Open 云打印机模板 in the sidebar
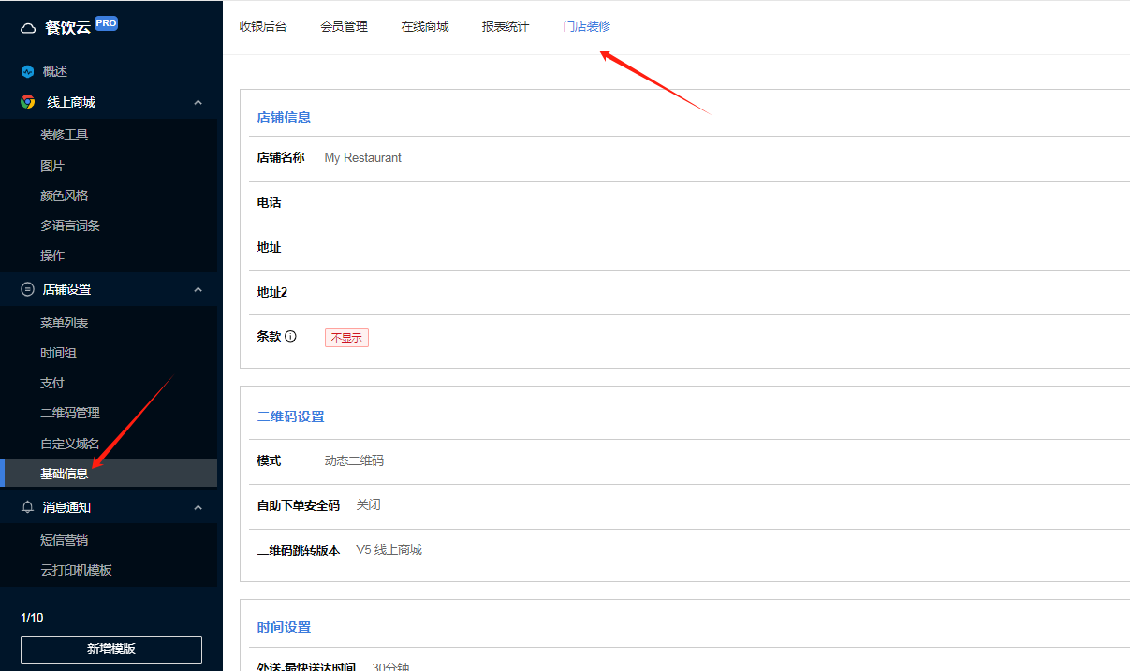Image resolution: width=1130 pixels, height=671 pixels. click(x=77, y=570)
